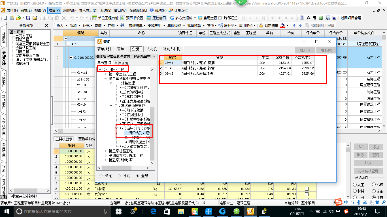Switch to the 查看单价构成 tab
Screen dimensions: 387x217
[86, 139]
